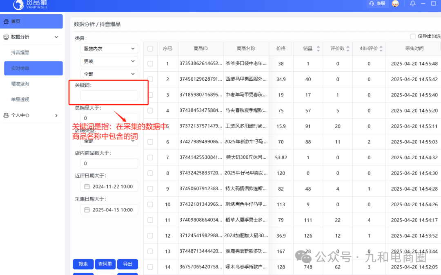Click the 个人中心 person icon
Viewport: 441px width, 275px height.
pyautogui.click(x=6, y=115)
